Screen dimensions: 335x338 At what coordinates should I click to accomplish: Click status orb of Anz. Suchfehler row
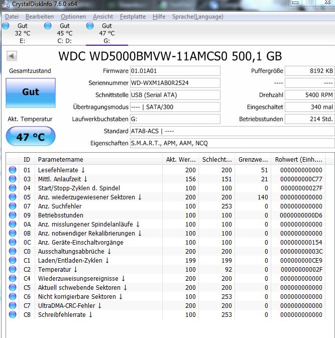coord(13,206)
